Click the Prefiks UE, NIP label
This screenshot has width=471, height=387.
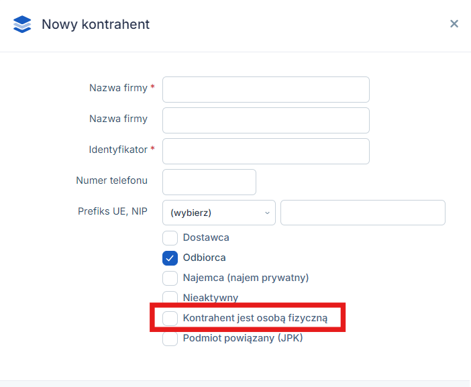(x=113, y=211)
